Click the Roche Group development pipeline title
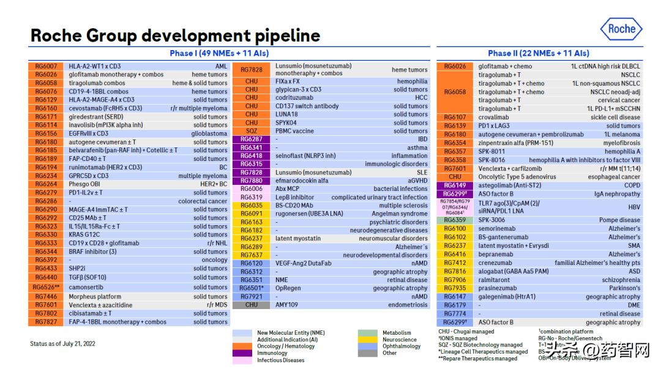 coord(175,35)
